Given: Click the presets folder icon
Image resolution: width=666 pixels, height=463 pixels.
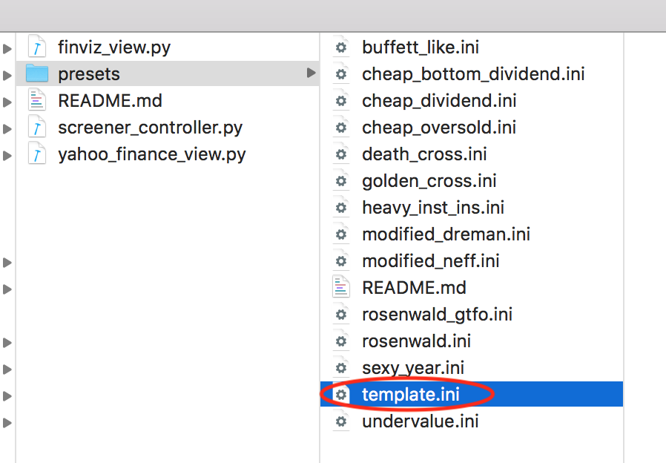Looking at the screenshot, I should pyautogui.click(x=37, y=73).
